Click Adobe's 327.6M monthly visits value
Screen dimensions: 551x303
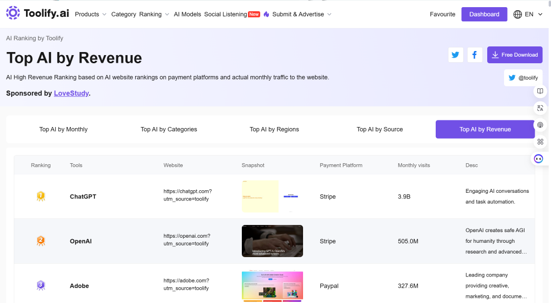click(x=408, y=286)
